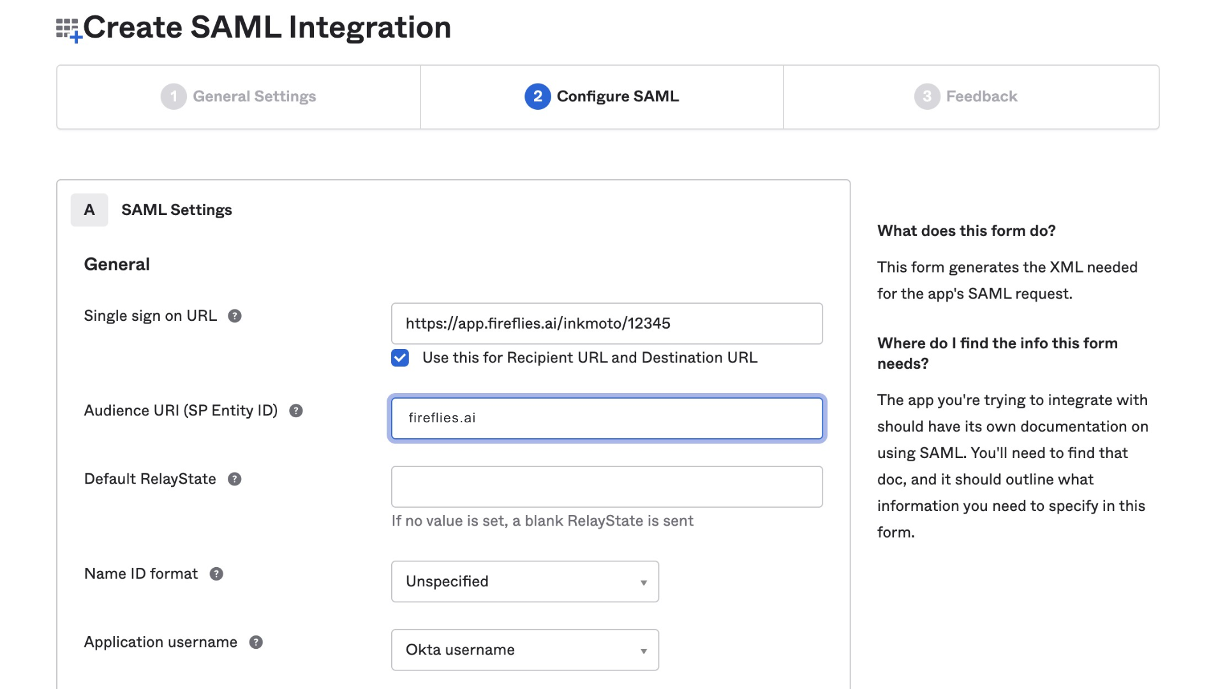The height and width of the screenshot is (689, 1225).
Task: Click the step 1 circle icon
Action: click(173, 97)
